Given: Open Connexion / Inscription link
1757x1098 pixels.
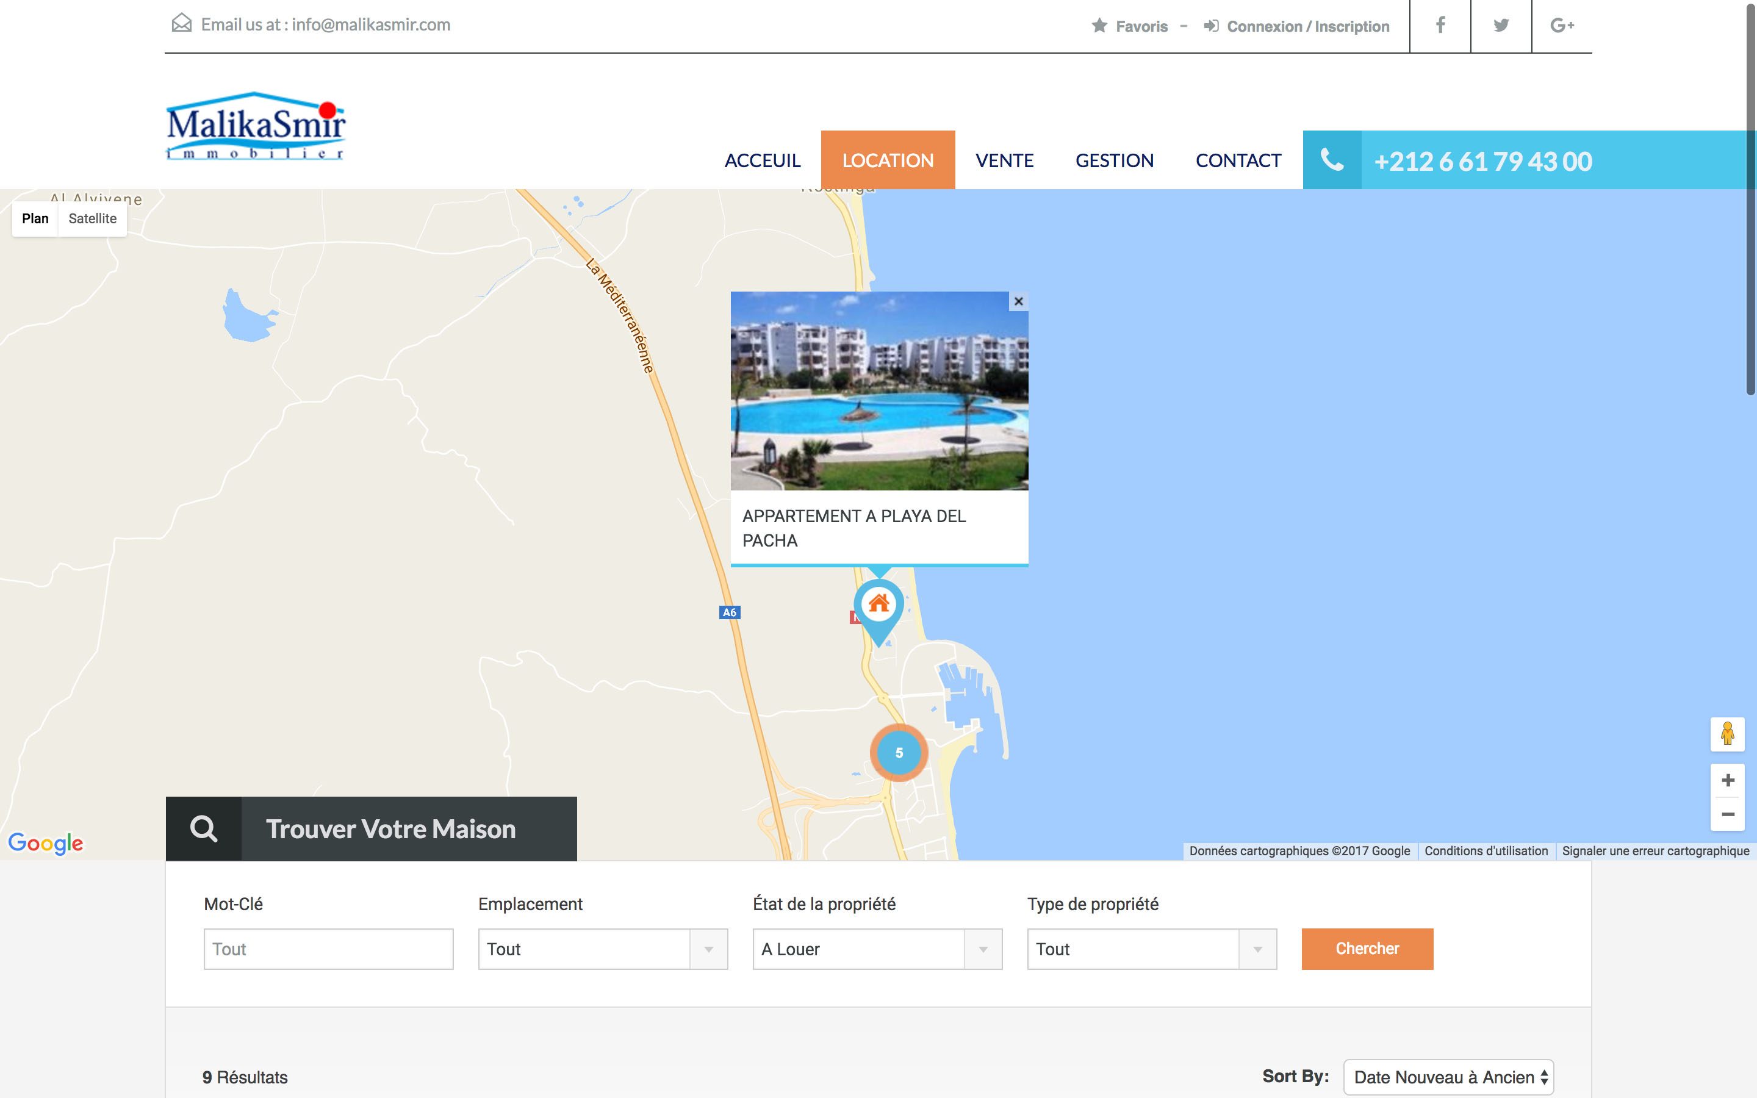Looking at the screenshot, I should tap(1307, 26).
